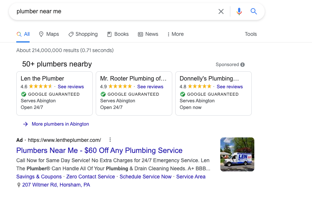Image resolution: width=312 pixels, height=198 pixels.
Task: Open the Service Area sitelink
Action: coord(191,177)
